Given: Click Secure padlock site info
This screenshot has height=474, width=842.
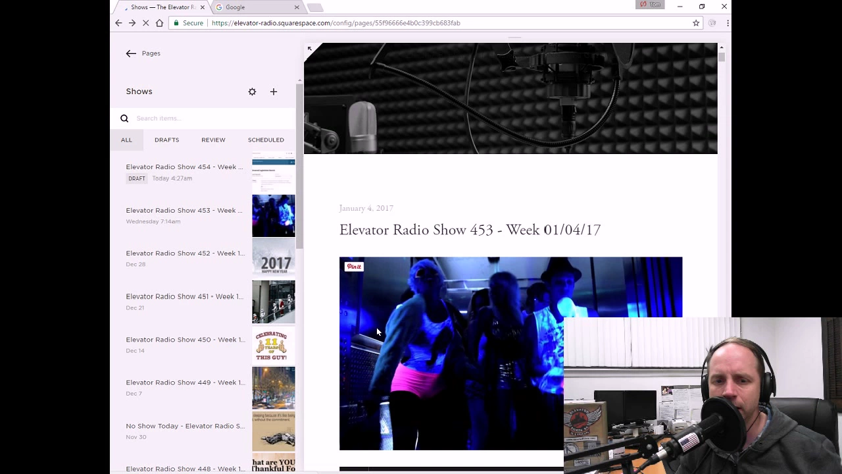Looking at the screenshot, I should [x=187, y=23].
